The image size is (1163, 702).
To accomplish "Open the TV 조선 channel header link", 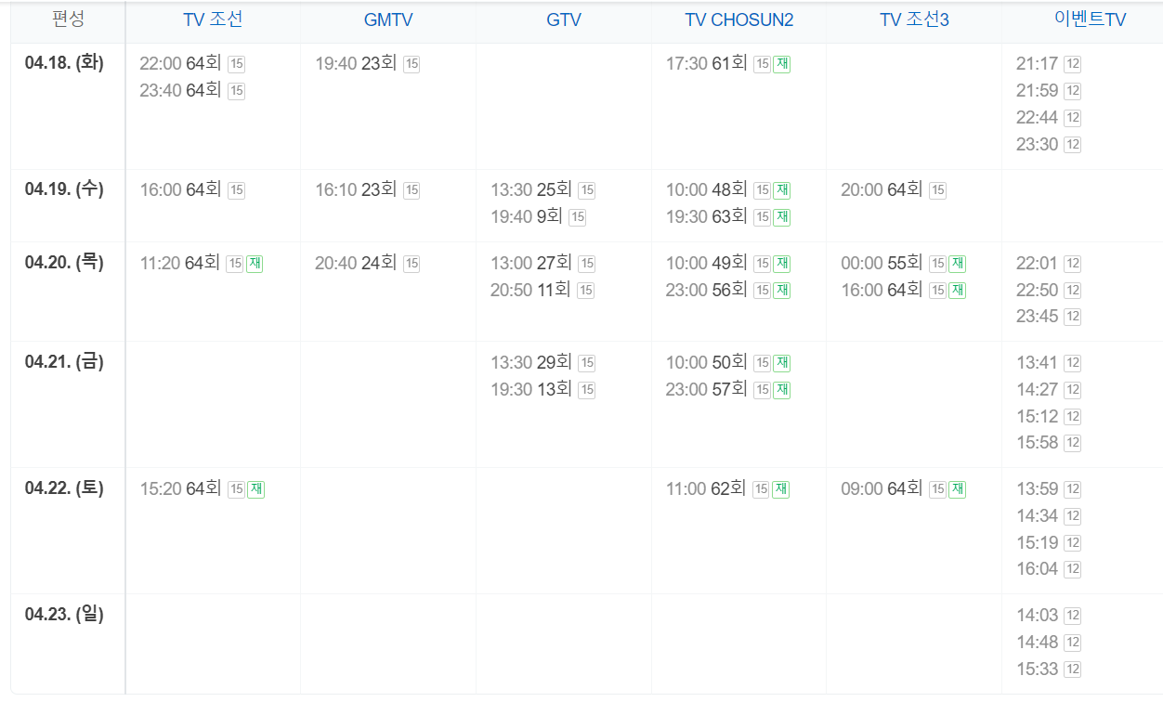I will pos(213,19).
